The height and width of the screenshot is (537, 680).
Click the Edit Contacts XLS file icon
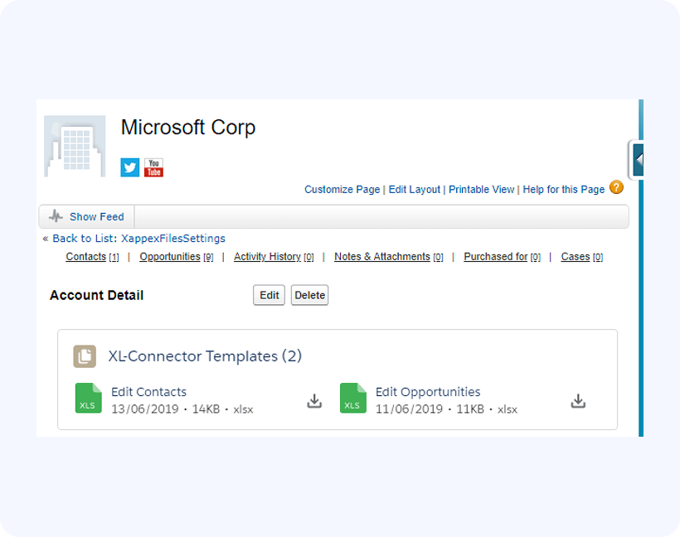[x=88, y=399]
